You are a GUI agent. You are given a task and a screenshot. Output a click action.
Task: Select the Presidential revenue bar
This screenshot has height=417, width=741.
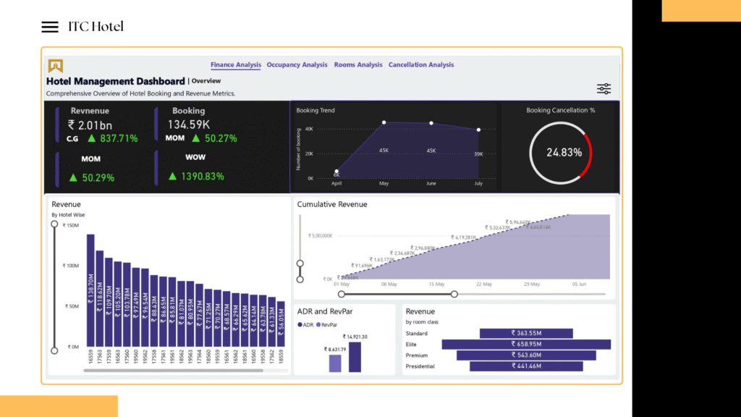526,366
